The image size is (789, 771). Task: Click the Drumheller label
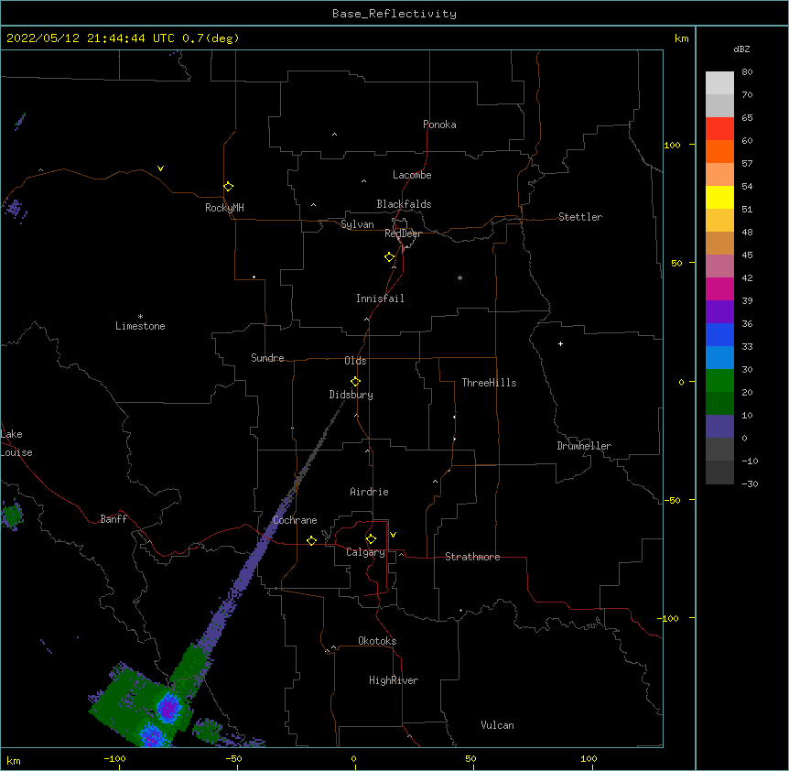(584, 446)
